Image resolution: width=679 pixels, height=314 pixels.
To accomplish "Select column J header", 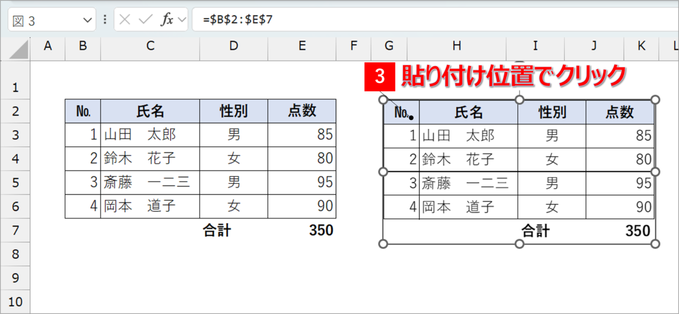I will pyautogui.click(x=594, y=46).
